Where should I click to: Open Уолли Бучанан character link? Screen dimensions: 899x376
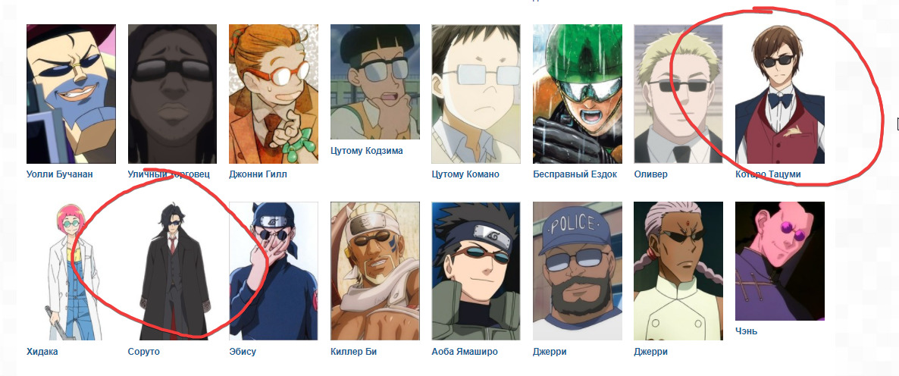click(x=60, y=174)
